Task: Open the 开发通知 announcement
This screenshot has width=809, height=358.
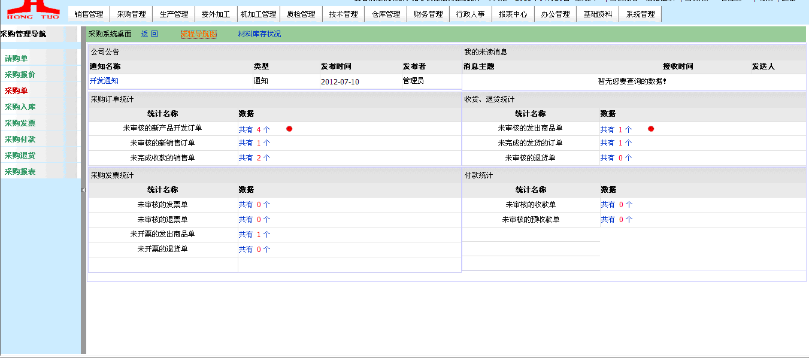Action: click(x=104, y=81)
